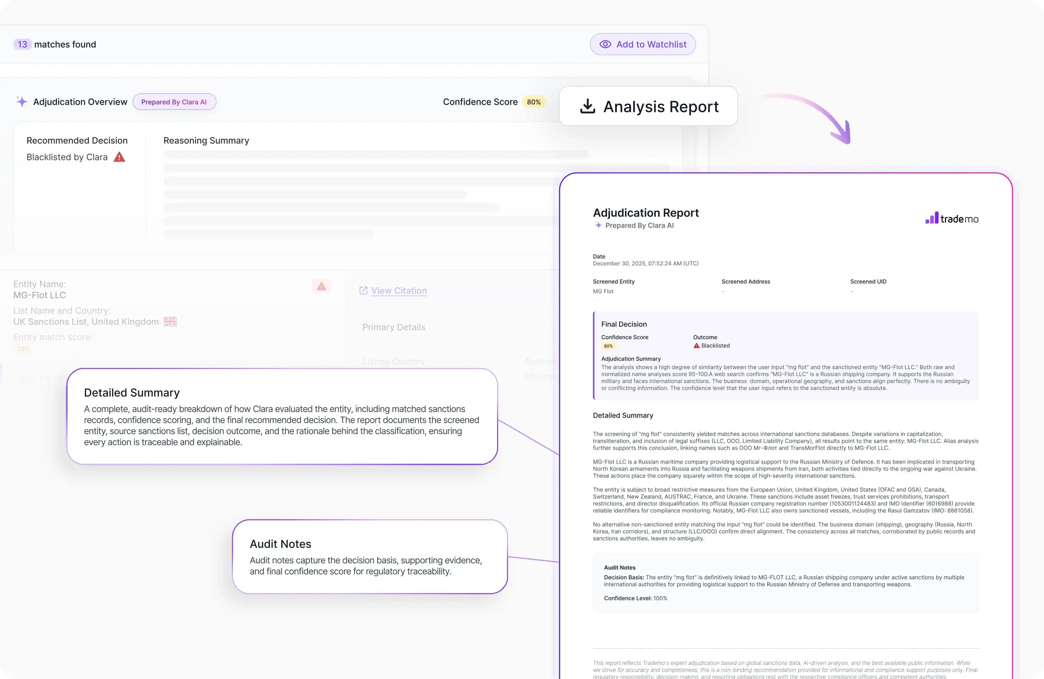Click the 13 matches found count badge
The height and width of the screenshot is (679, 1044).
pos(22,44)
